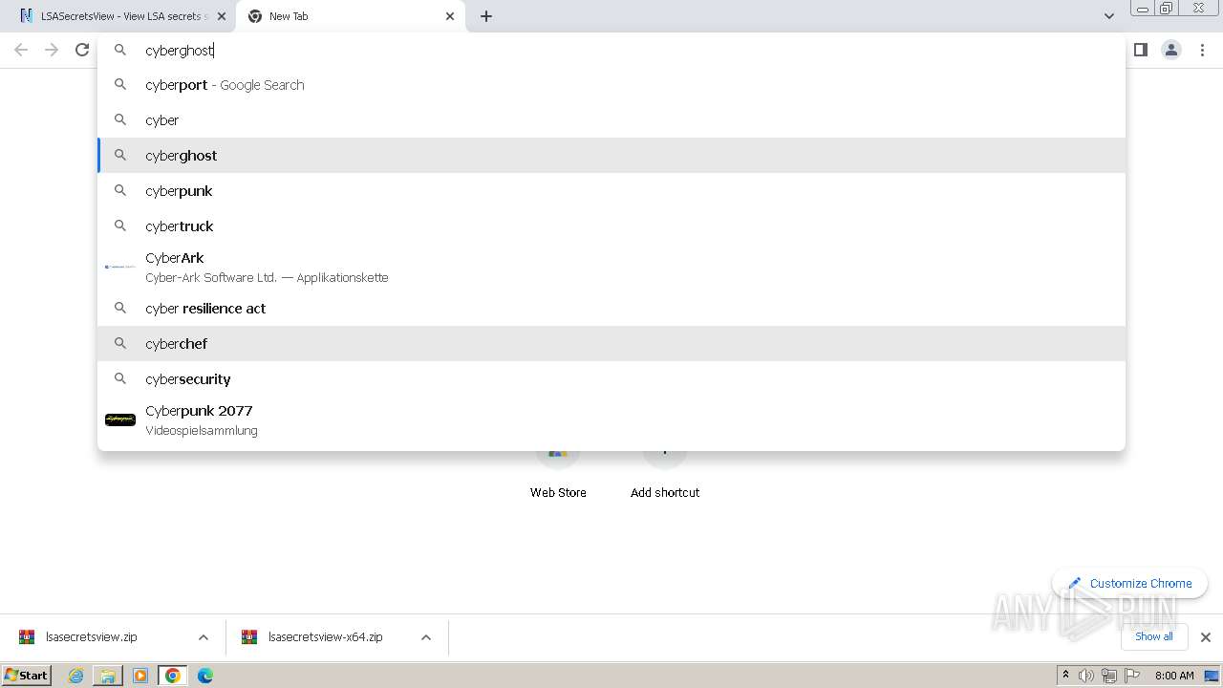The width and height of the screenshot is (1223, 688).
Task: Click the address bar containing cyberghost
Action: coord(611,50)
